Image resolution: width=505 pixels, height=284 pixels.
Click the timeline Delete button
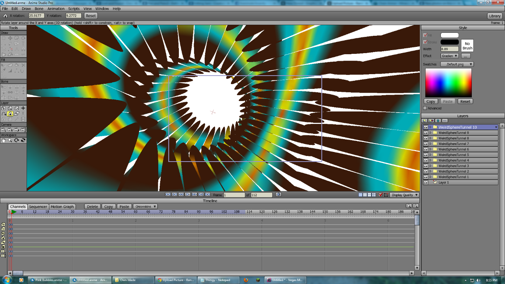[x=93, y=207]
